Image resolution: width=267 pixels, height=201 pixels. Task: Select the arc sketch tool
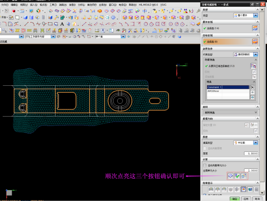pos(32,24)
